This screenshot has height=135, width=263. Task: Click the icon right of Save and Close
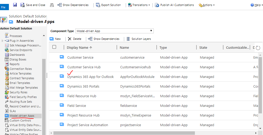point(52,5)
